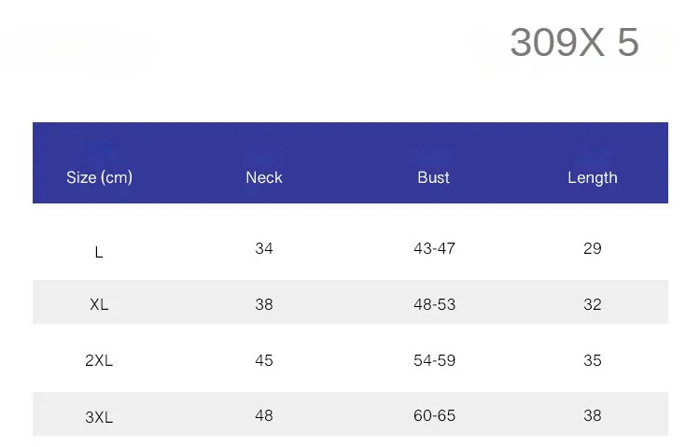The width and height of the screenshot is (700, 447).
Task: Click neck value 34
Action: pyautogui.click(x=264, y=248)
